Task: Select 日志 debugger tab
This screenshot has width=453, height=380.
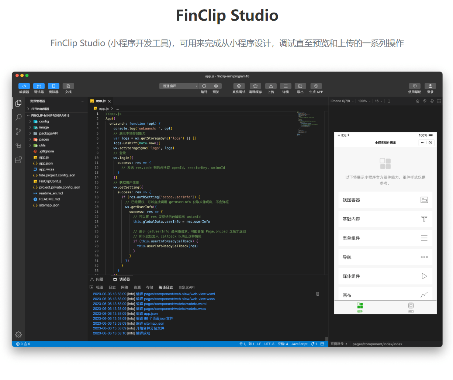Action: point(112,287)
